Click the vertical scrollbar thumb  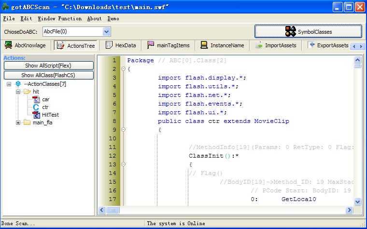pos(357,66)
